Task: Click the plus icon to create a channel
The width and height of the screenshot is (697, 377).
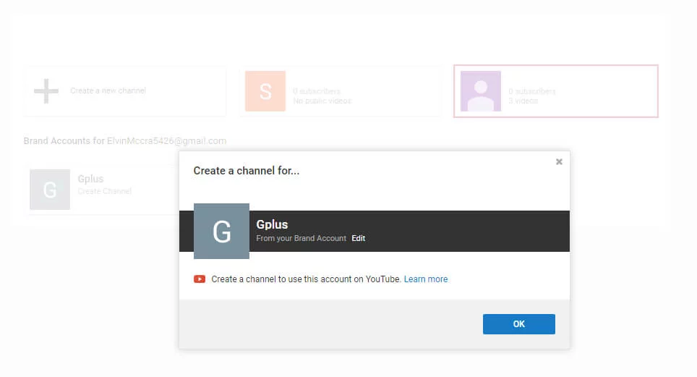Action: point(46,91)
